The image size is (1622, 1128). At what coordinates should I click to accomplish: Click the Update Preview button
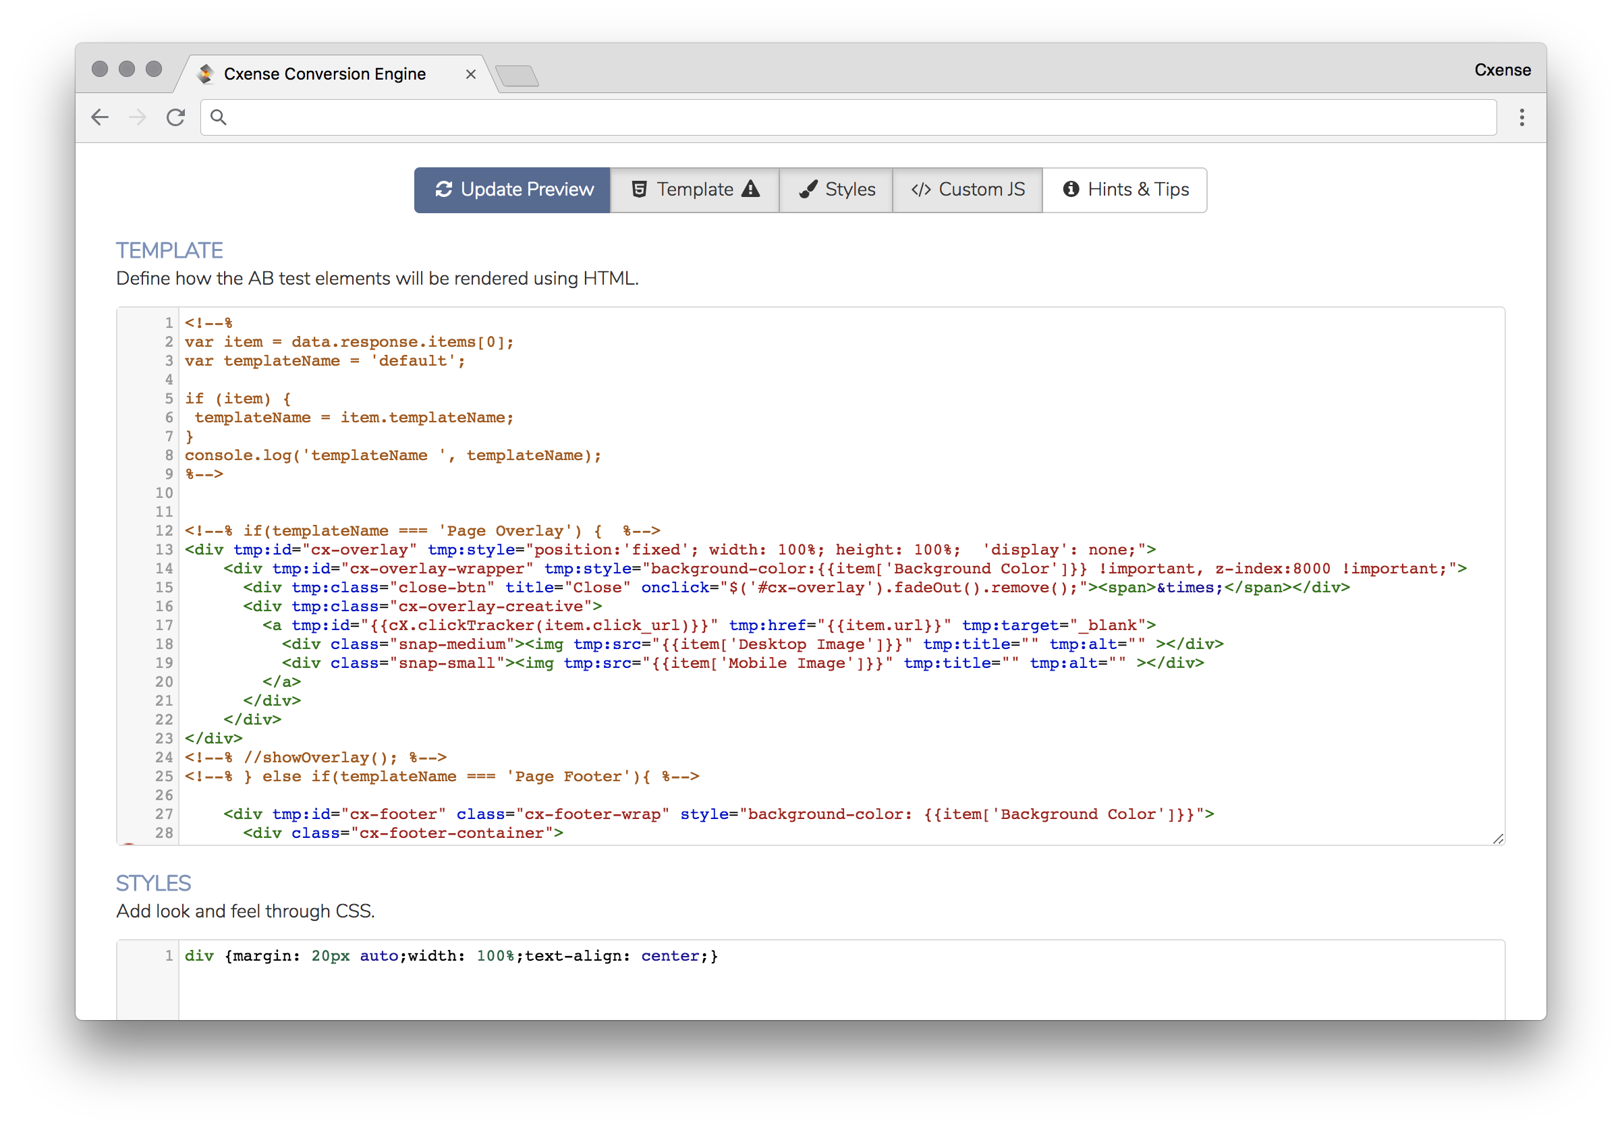512,190
